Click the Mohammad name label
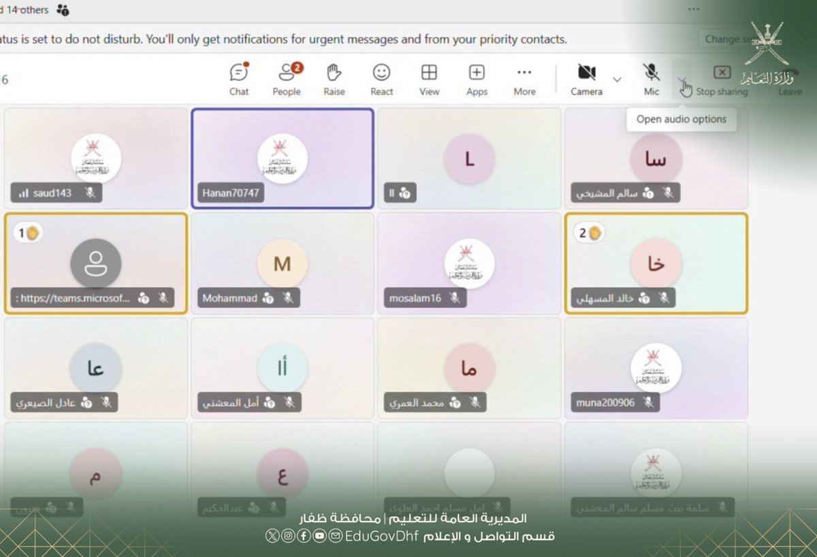The image size is (817, 557). [x=230, y=298]
